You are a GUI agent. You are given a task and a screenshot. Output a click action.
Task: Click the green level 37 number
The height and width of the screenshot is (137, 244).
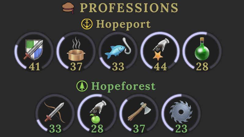tap(139, 129)
